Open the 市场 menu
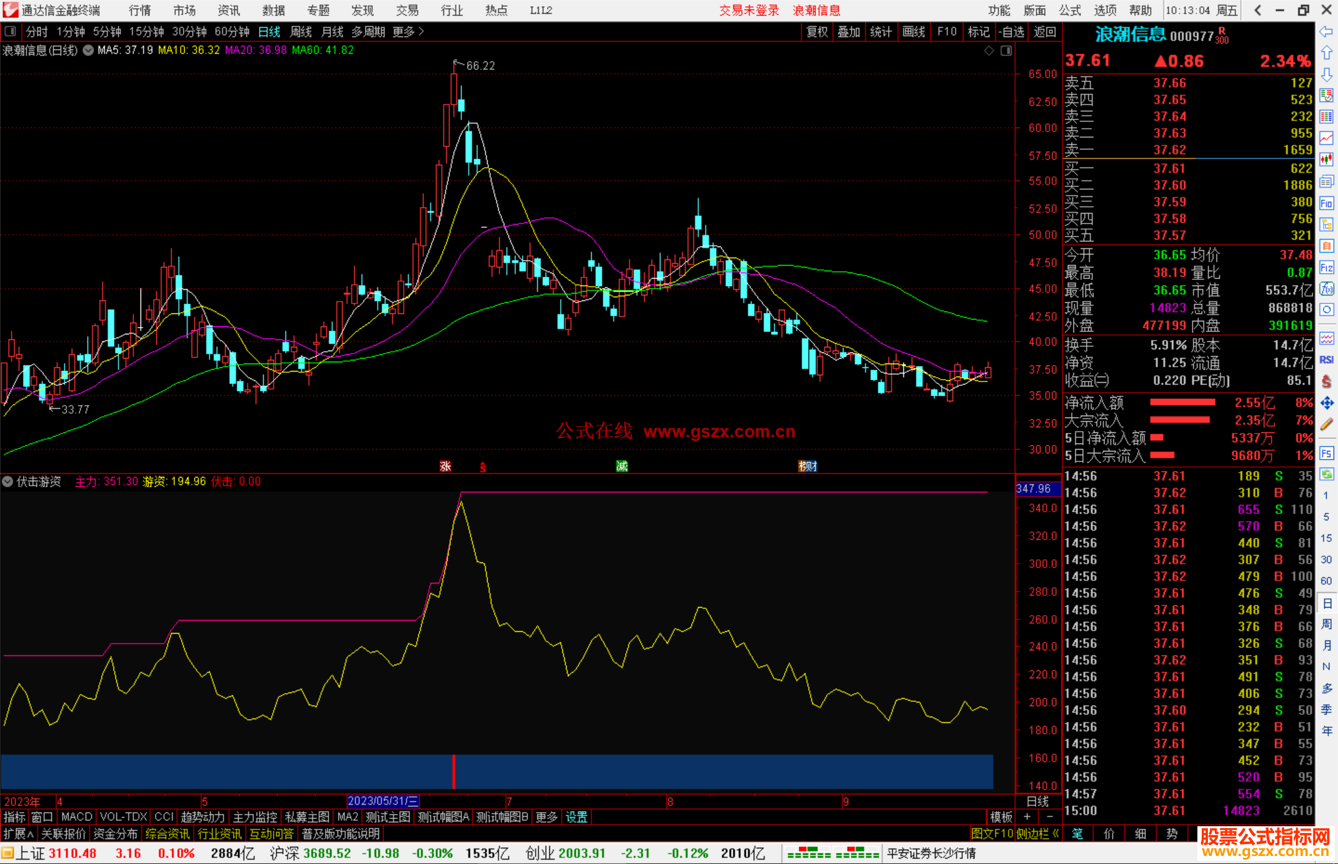The width and height of the screenshot is (1338, 864). point(184,11)
